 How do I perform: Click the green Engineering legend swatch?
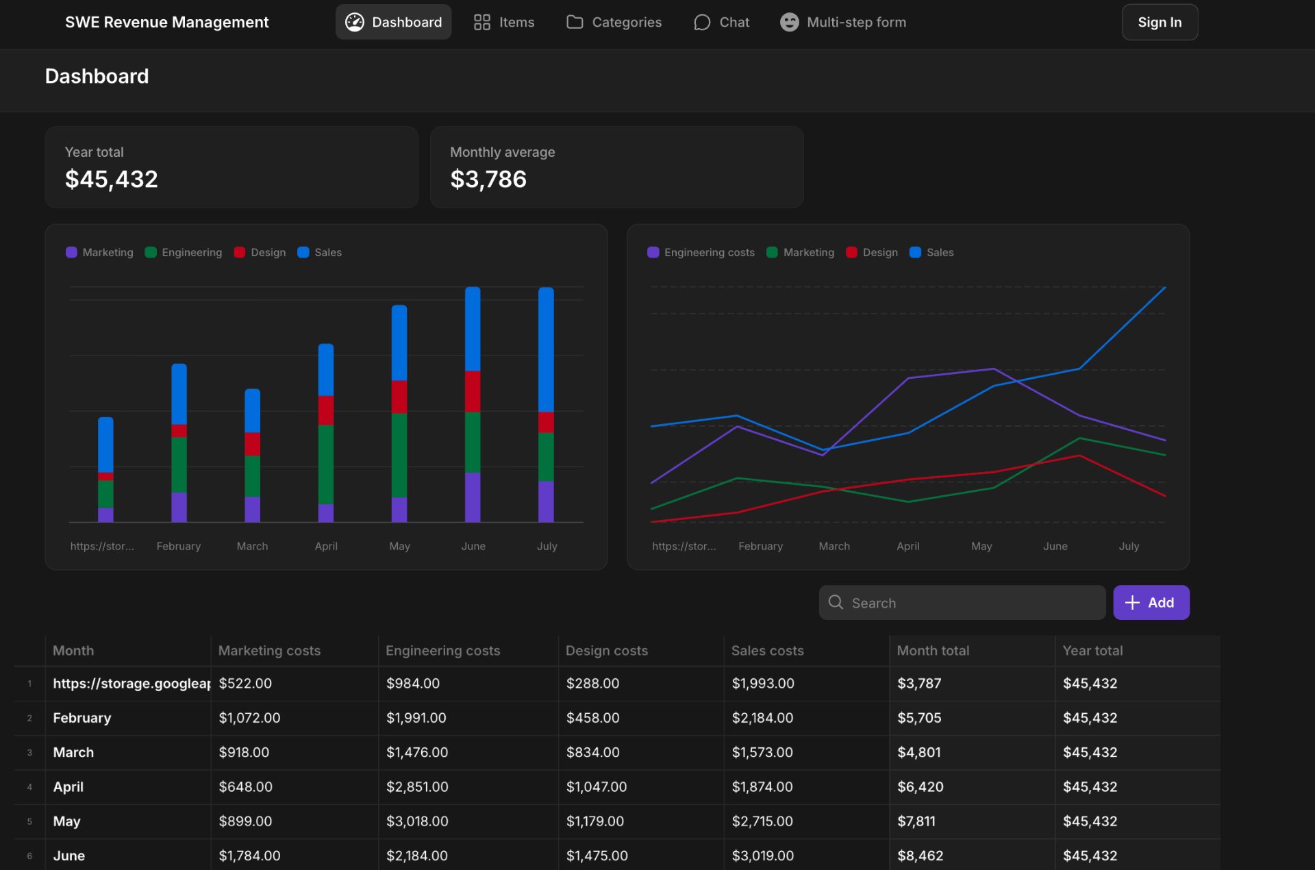[150, 252]
